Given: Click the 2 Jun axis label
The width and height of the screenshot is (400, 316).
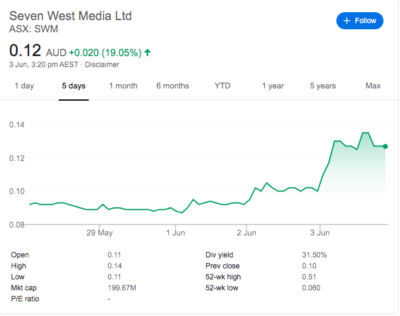Looking at the screenshot, I should 246,232.
